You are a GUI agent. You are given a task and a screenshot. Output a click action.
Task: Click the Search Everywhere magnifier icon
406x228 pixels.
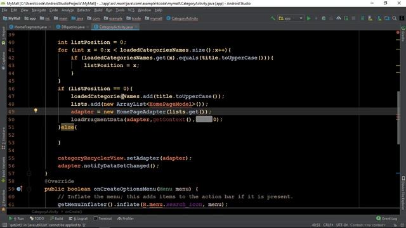(395, 18)
